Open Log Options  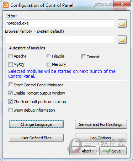click(101, 138)
